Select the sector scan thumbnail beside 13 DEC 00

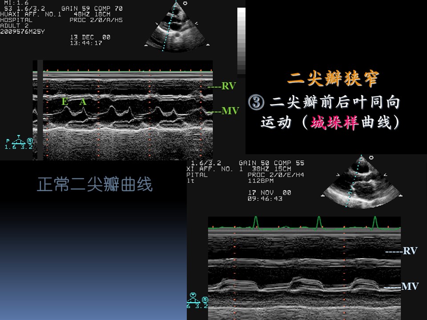[x=177, y=26]
